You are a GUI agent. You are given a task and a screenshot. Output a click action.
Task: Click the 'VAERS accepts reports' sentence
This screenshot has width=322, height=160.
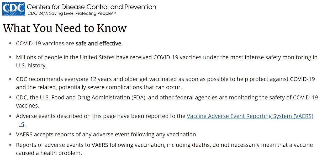(x=107, y=135)
